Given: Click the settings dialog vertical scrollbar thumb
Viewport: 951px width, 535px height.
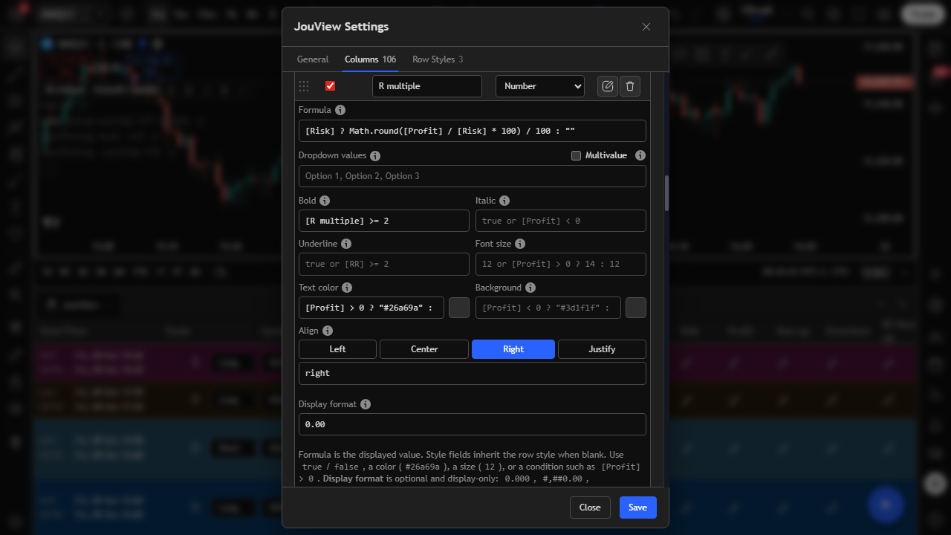Looking at the screenshot, I should [666, 193].
